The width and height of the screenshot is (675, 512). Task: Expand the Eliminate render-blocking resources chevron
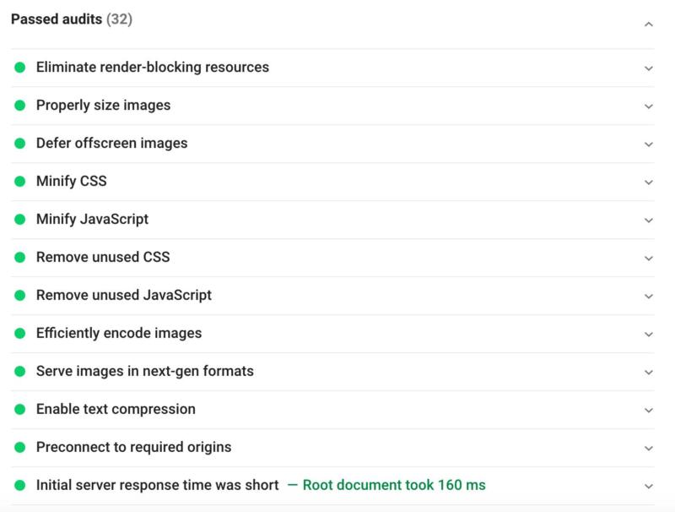pos(648,68)
